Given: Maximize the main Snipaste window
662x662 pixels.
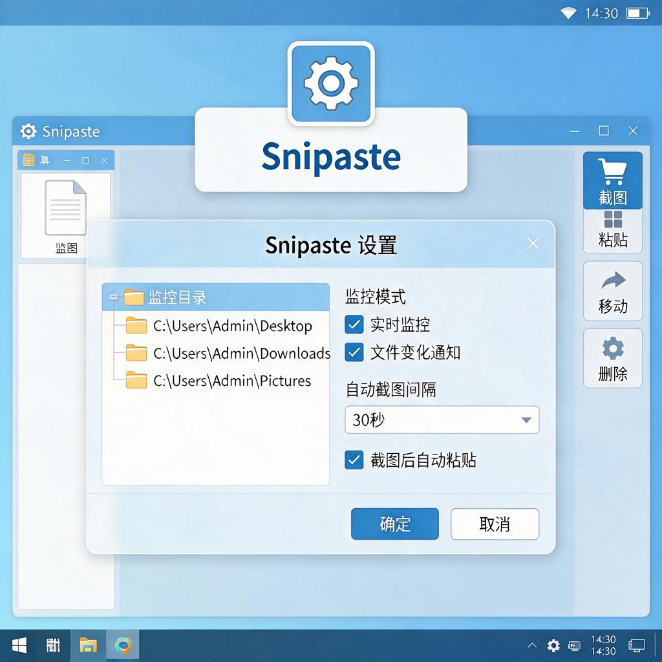Looking at the screenshot, I should (604, 131).
